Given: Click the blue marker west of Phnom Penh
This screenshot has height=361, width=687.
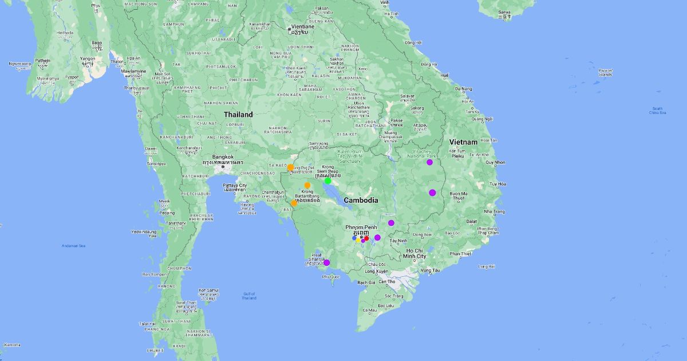Looking at the screenshot, I should pyautogui.click(x=354, y=238).
